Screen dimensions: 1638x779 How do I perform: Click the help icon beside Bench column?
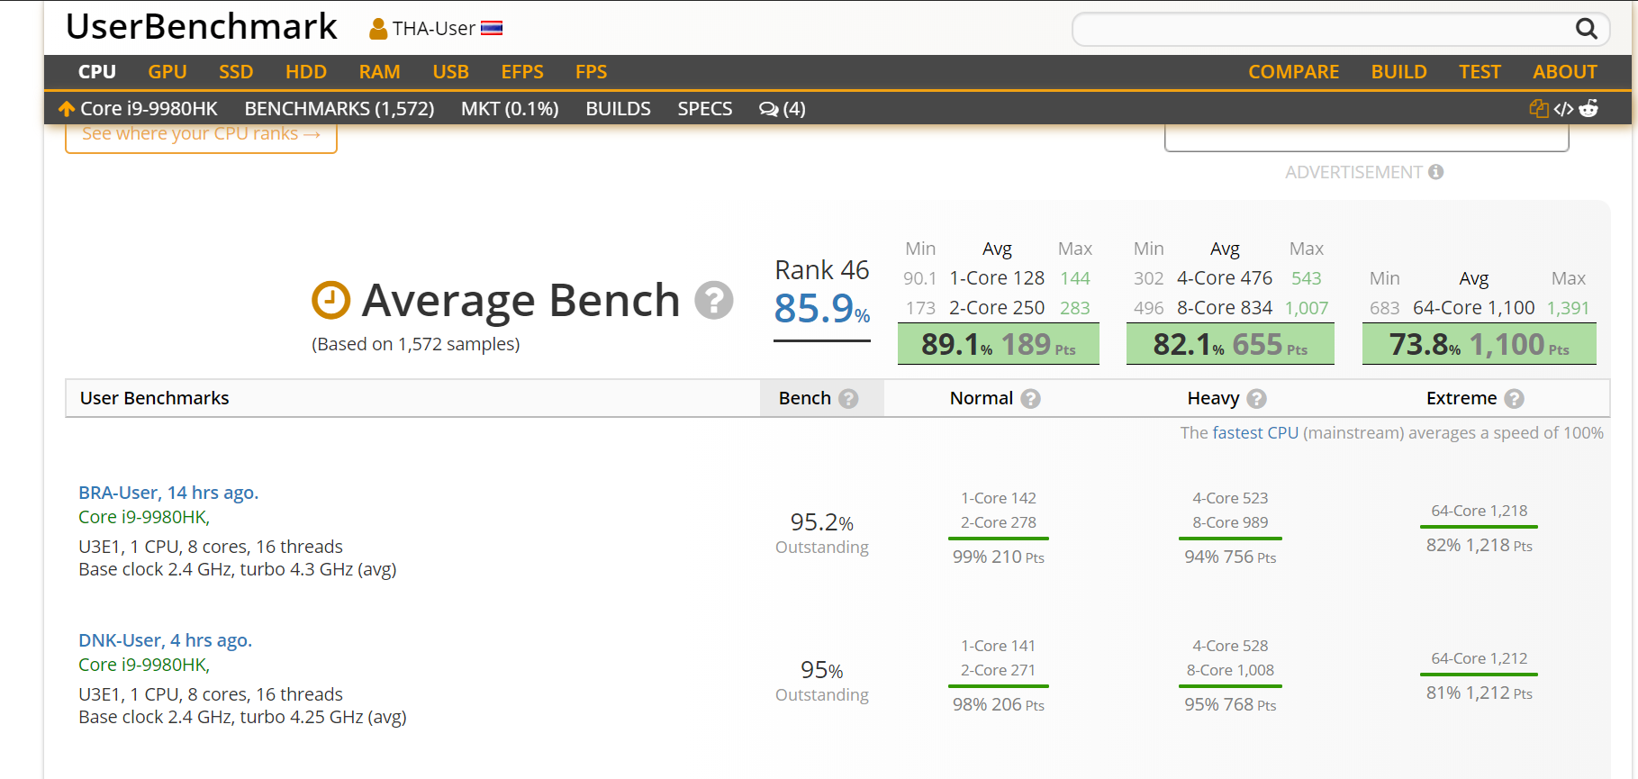click(848, 399)
